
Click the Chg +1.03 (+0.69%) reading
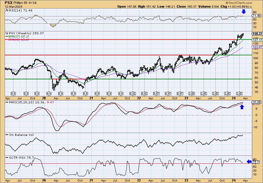point(235,6)
